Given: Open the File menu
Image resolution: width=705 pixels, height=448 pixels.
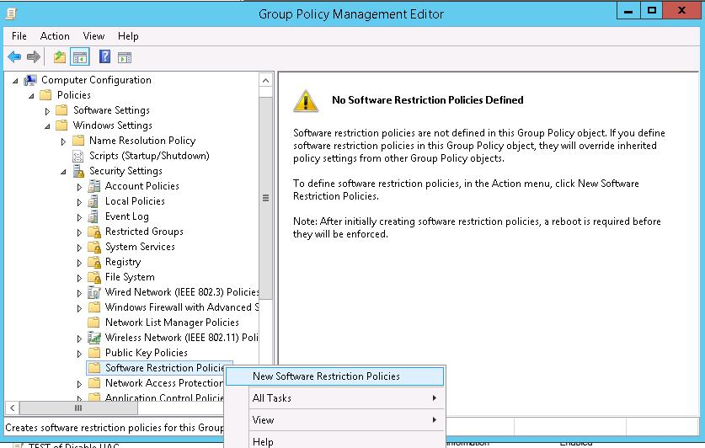Looking at the screenshot, I should 19,36.
